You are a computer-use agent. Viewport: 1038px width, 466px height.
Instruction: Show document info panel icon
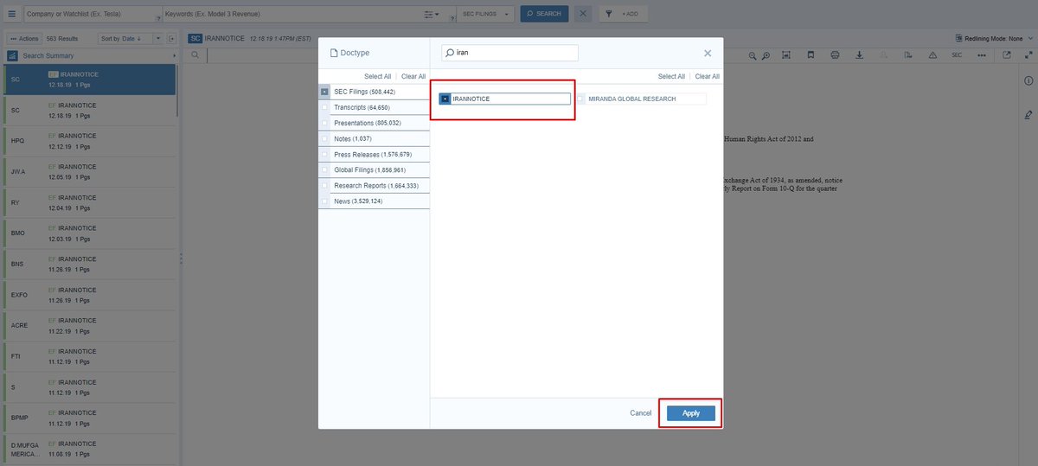coord(1028,80)
